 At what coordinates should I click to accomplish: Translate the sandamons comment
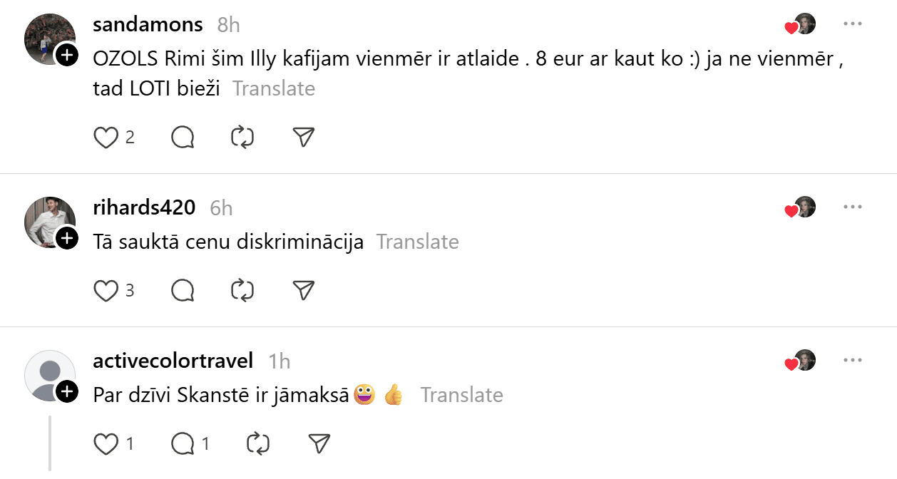click(x=274, y=89)
